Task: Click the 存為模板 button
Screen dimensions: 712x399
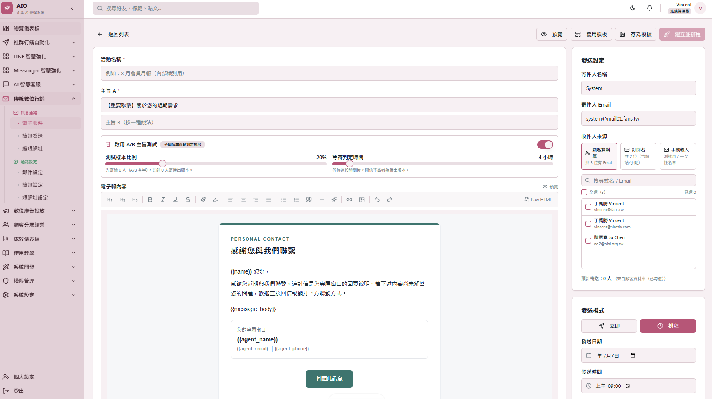Action: (635, 34)
